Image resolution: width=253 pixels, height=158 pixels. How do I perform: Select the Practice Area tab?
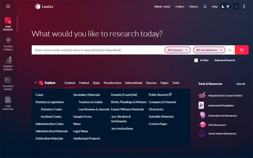tap(112, 83)
